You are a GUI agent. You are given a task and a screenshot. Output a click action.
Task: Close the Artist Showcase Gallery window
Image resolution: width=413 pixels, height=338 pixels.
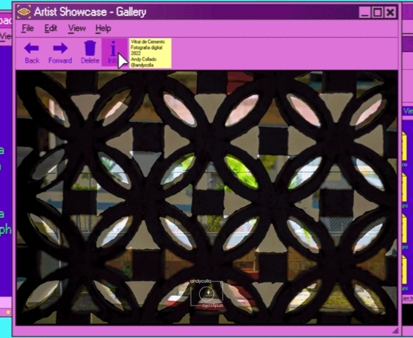tap(390, 12)
